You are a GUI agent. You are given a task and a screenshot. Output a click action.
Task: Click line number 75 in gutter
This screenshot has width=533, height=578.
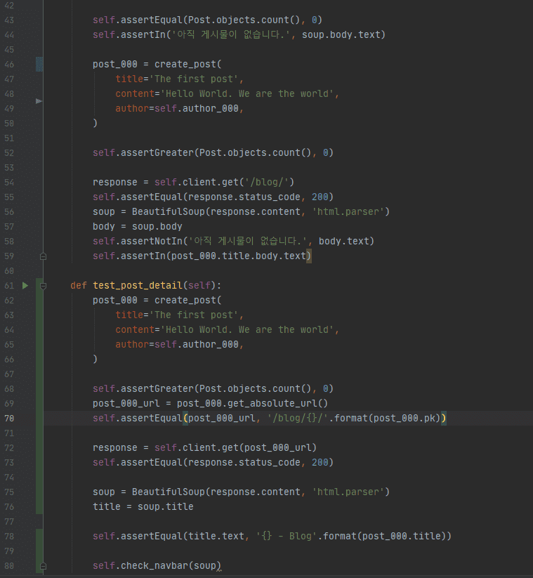(9, 492)
